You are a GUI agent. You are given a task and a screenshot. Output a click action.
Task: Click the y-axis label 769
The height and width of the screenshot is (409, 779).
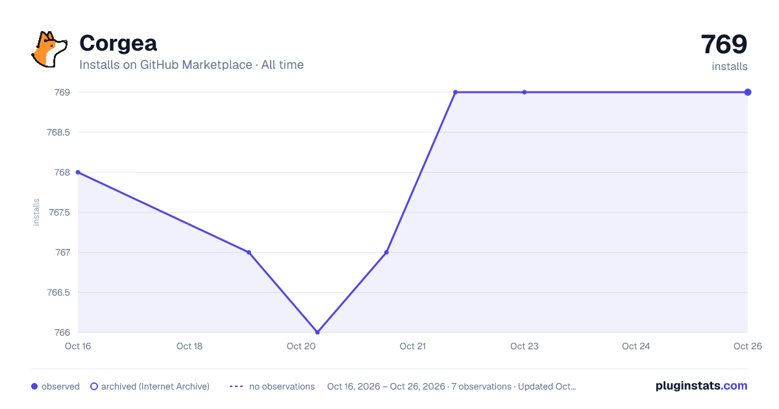62,92
